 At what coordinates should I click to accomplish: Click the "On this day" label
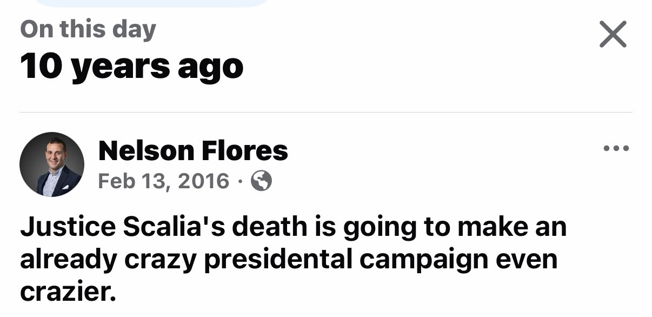[x=88, y=29]
